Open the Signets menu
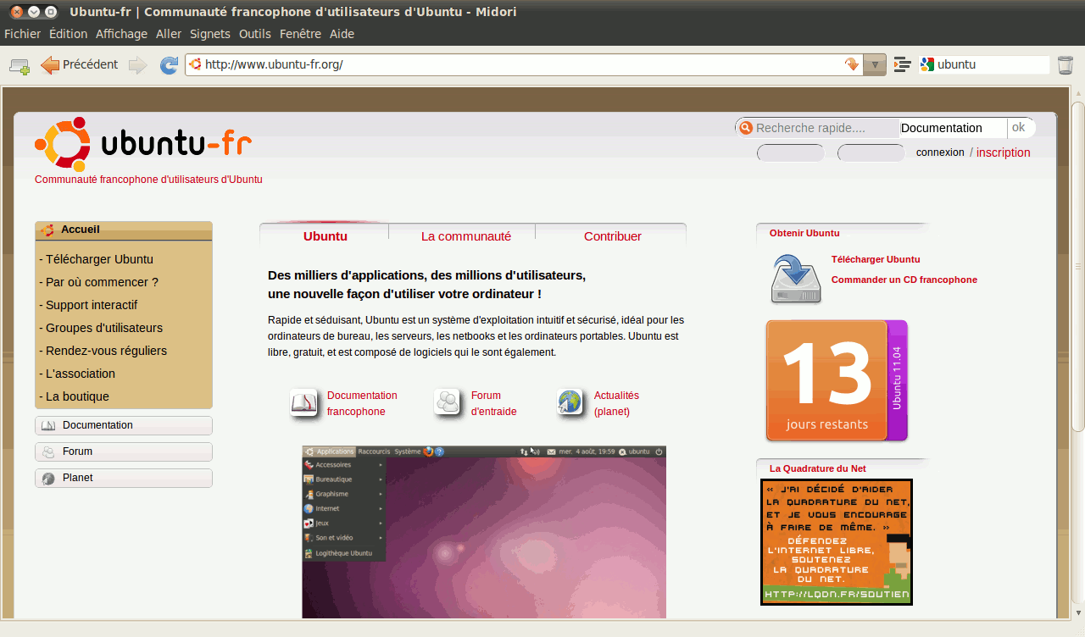The image size is (1085, 637). 210,34
